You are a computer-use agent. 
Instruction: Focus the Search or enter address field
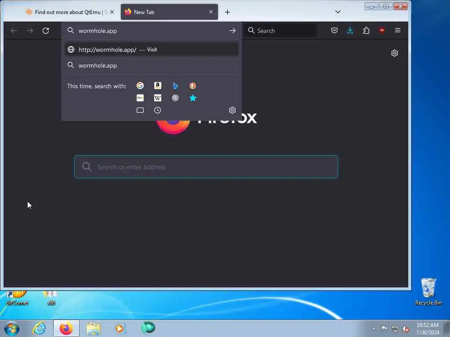click(206, 167)
